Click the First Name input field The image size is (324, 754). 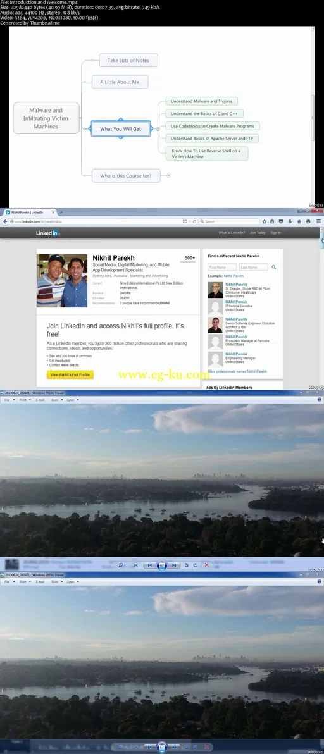coord(222,268)
